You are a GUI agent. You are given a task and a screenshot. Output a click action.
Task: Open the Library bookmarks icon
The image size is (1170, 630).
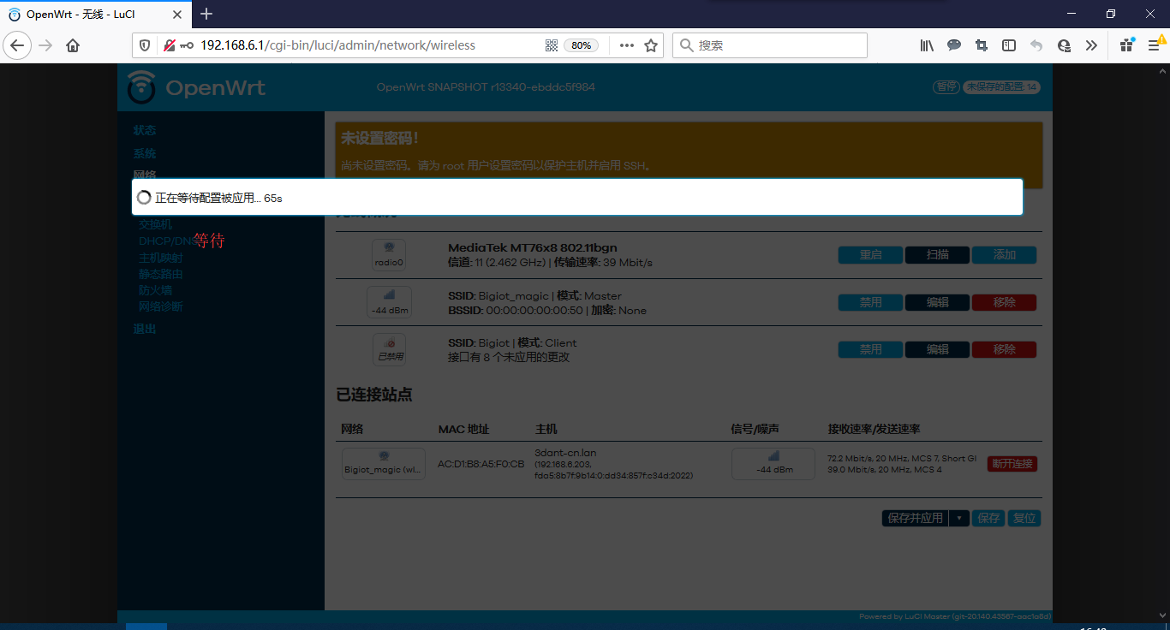pyautogui.click(x=927, y=45)
